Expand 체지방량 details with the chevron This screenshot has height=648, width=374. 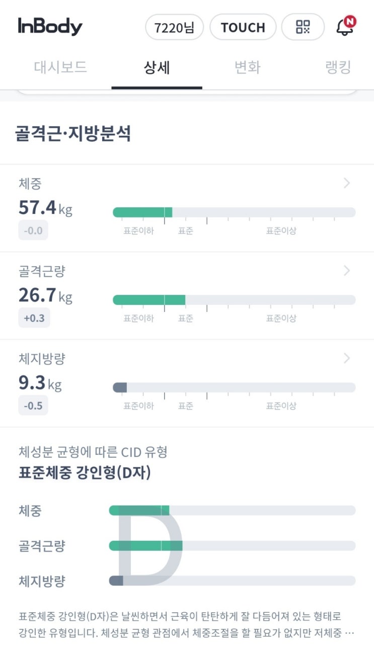(x=346, y=359)
